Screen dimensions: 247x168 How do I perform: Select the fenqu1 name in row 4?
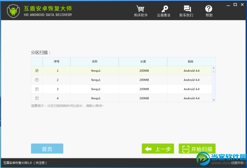[x=96, y=98]
